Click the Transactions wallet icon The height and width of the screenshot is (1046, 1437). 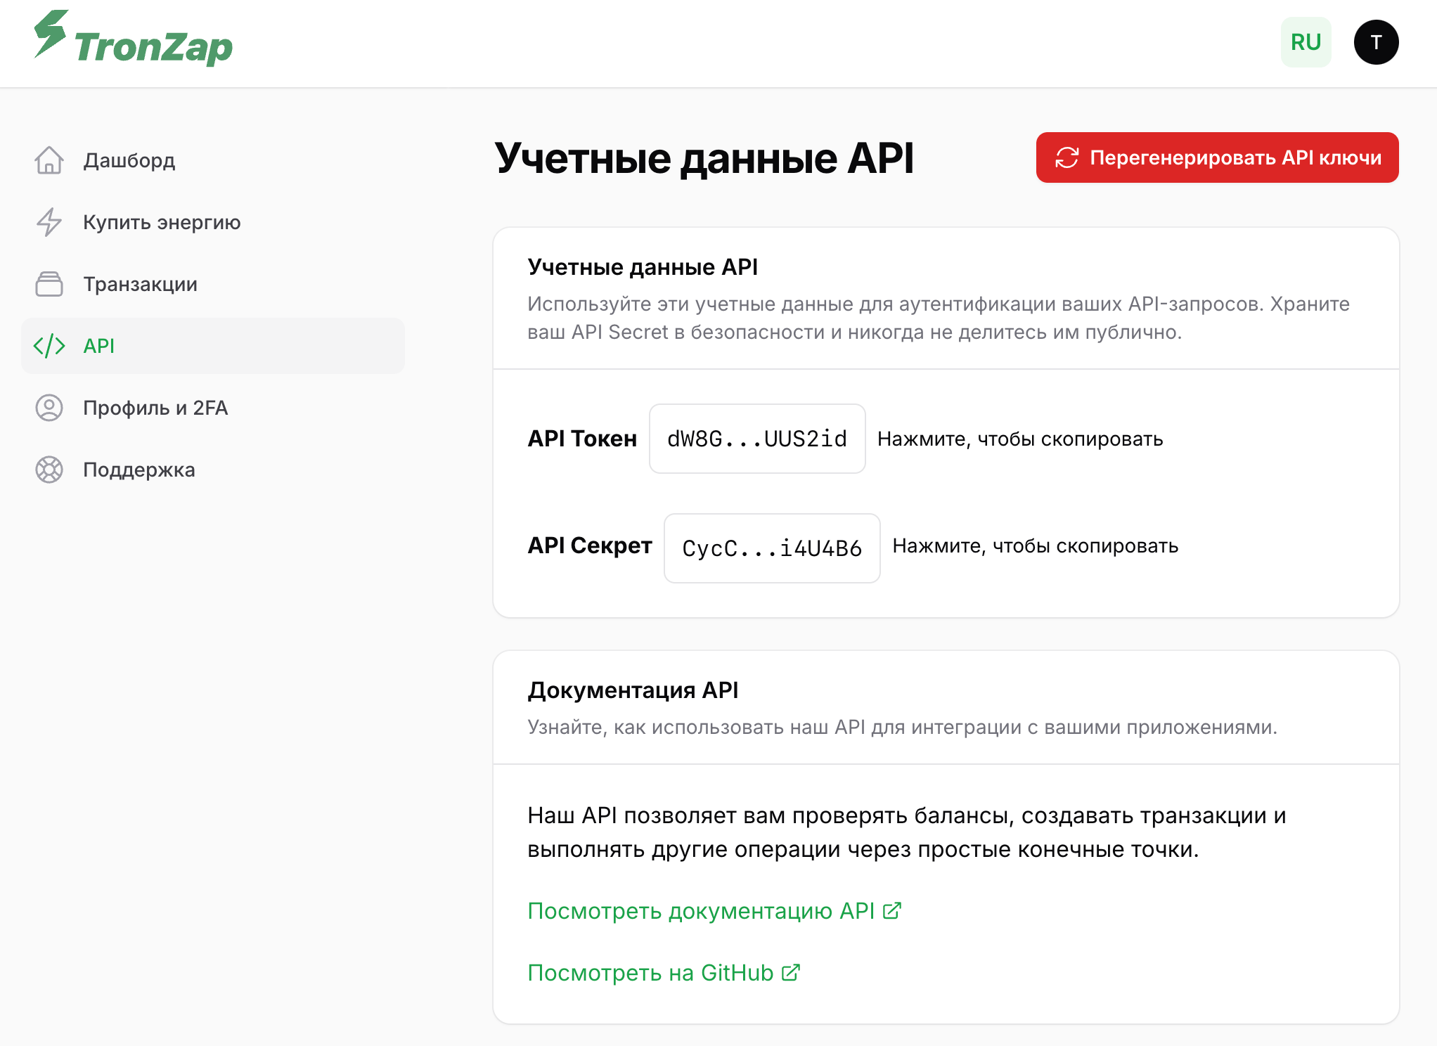click(x=49, y=284)
